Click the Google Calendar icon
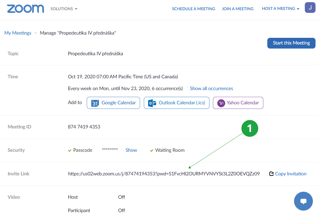 click(95, 103)
